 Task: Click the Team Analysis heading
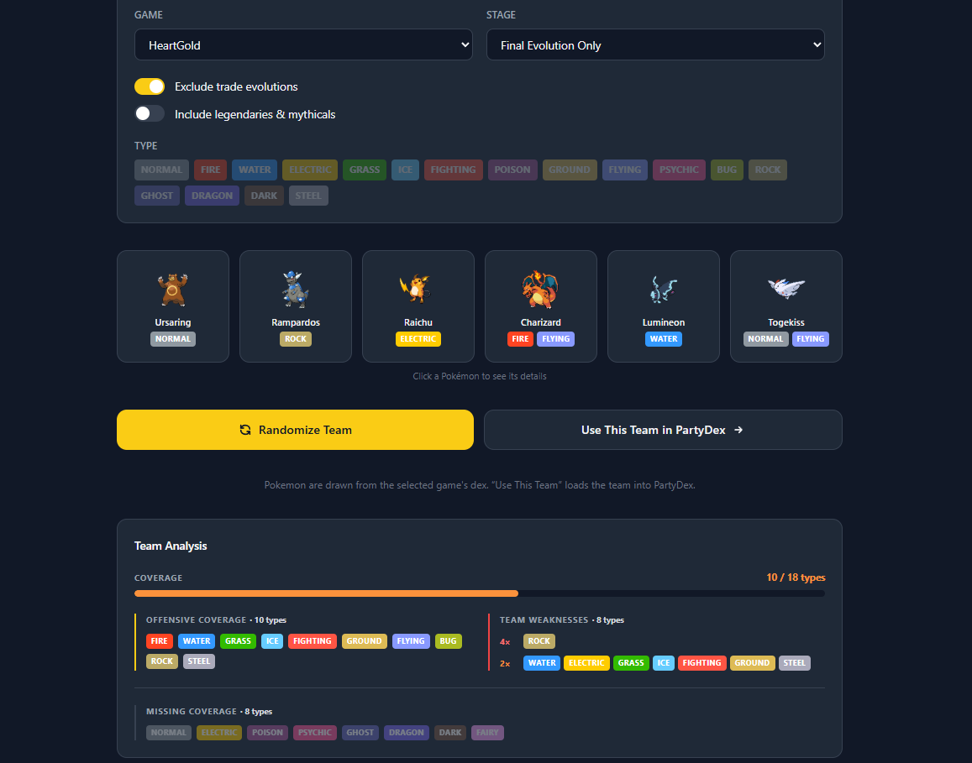coord(171,546)
